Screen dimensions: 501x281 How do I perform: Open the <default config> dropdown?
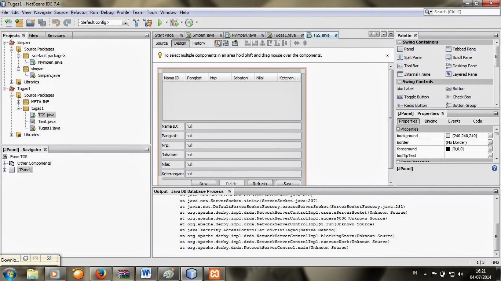click(x=125, y=22)
